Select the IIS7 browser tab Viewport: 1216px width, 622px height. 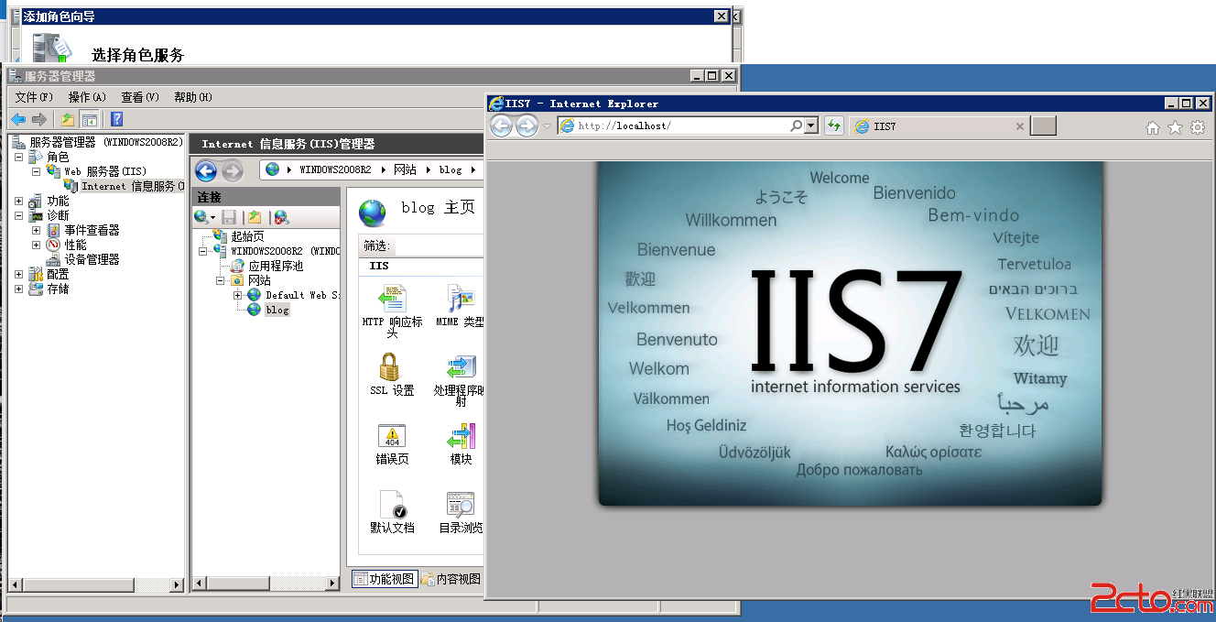coord(939,126)
